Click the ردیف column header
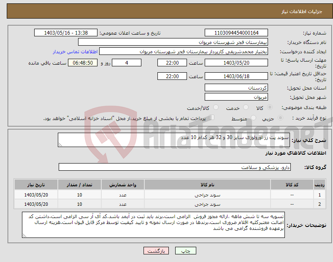Viewport: 333px width, 262px height. 319,185
